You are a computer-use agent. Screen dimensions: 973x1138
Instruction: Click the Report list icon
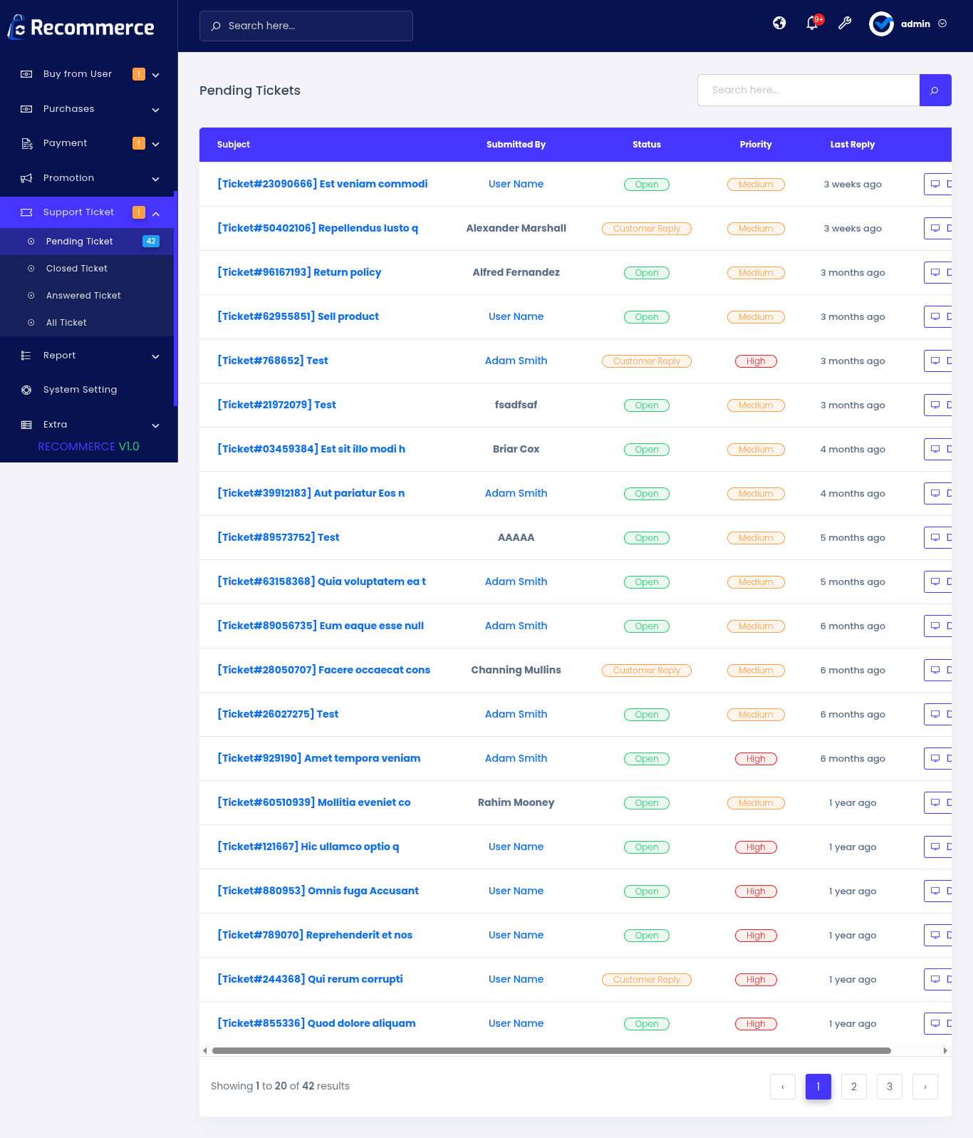(26, 356)
